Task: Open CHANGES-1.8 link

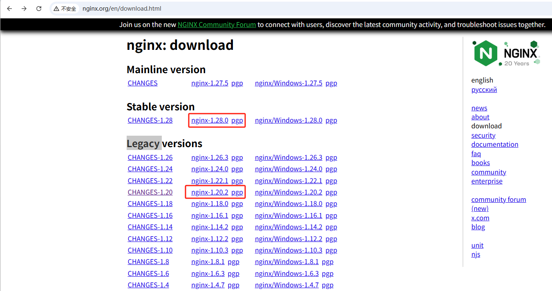Action: tap(148, 262)
